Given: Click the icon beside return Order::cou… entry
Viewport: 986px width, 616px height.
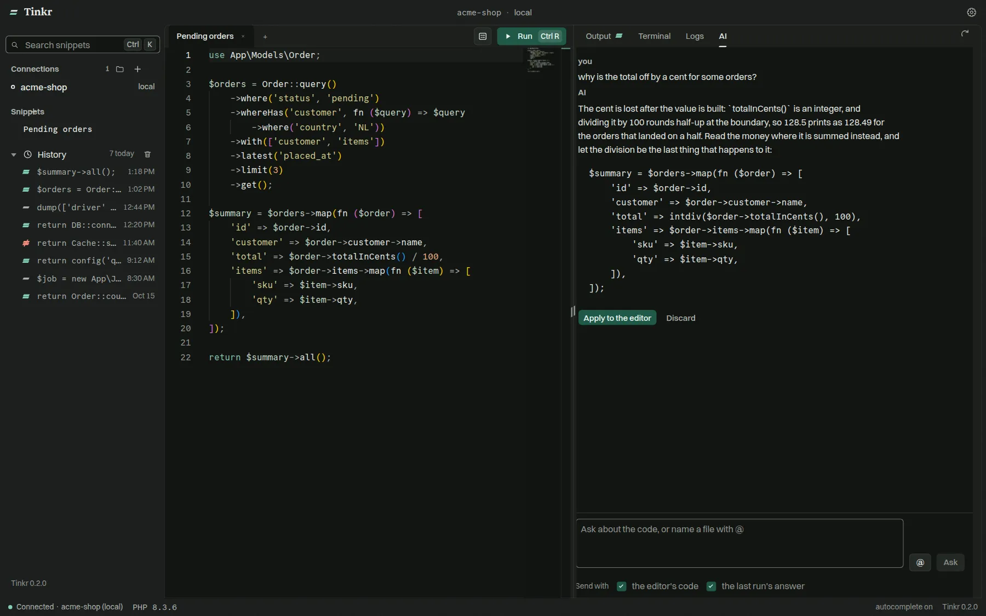Looking at the screenshot, I should tap(26, 296).
